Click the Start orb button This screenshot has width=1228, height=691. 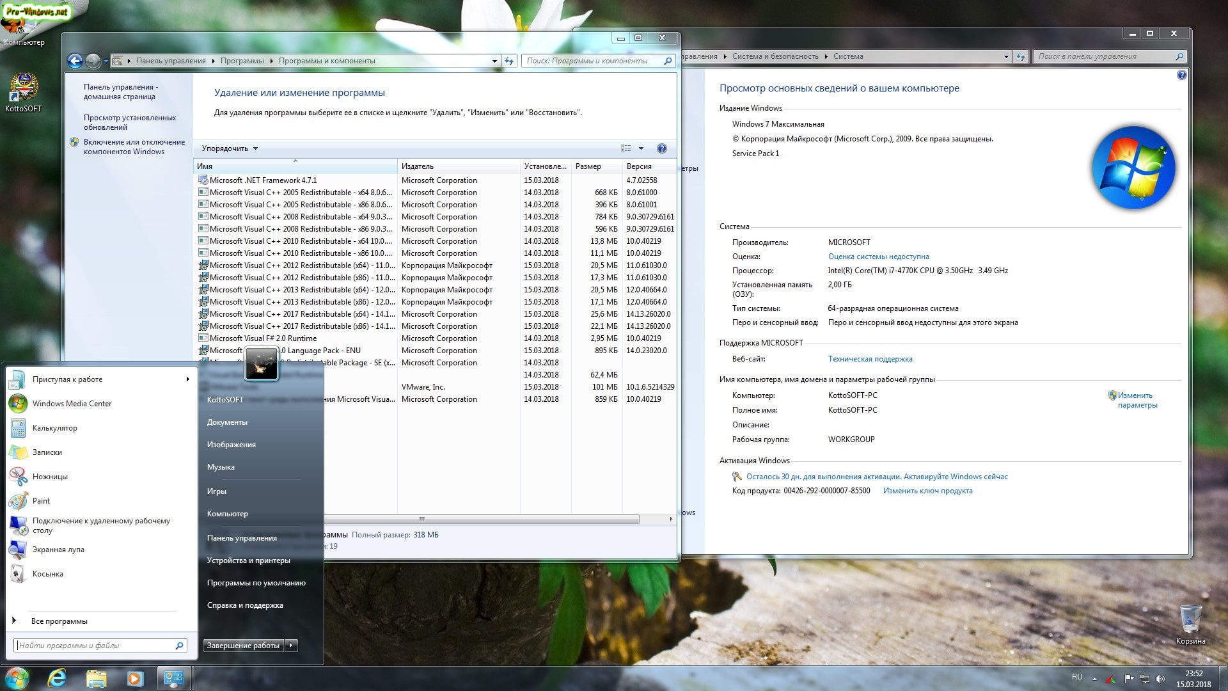(x=17, y=678)
